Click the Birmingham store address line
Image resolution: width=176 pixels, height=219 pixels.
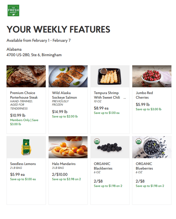tap(34, 55)
